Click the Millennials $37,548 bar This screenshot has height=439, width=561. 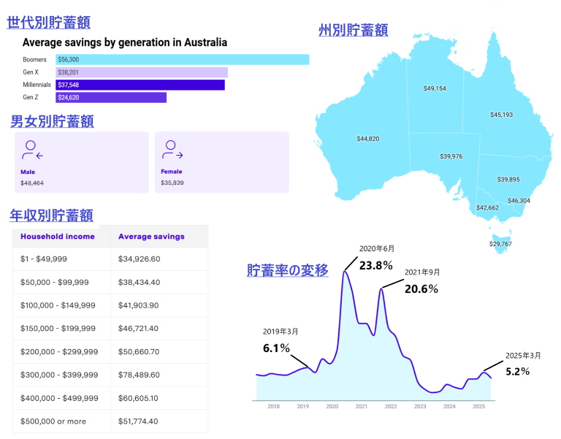pos(140,85)
